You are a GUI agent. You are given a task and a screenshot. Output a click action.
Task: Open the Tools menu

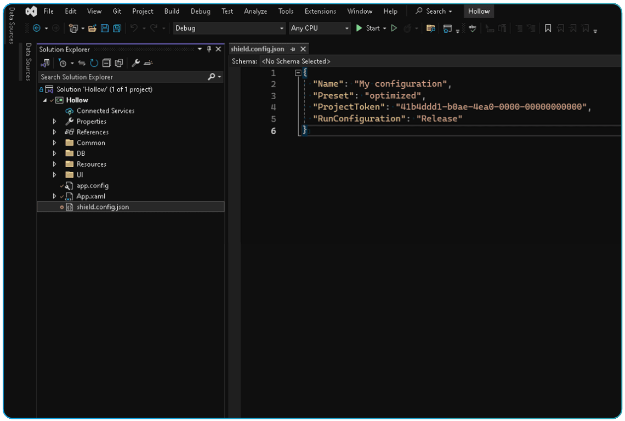pyautogui.click(x=286, y=11)
